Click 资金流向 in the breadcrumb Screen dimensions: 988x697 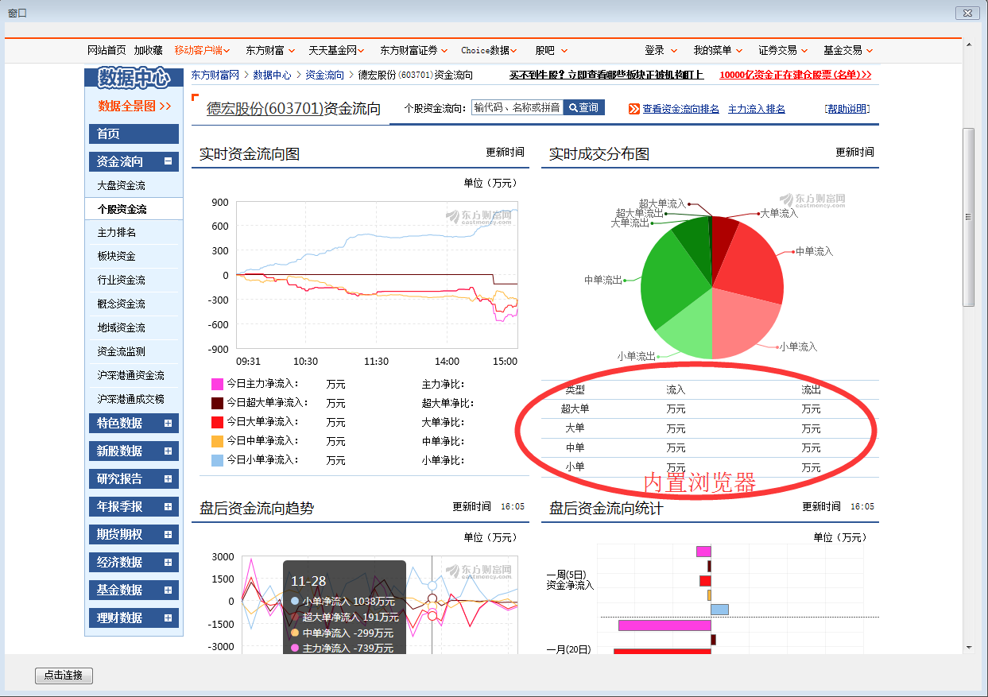(325, 75)
